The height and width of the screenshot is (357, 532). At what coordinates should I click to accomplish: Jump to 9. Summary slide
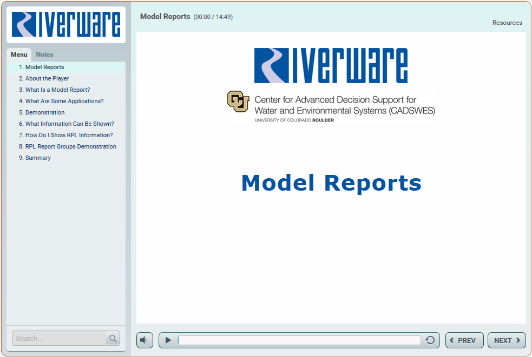pyautogui.click(x=66, y=158)
